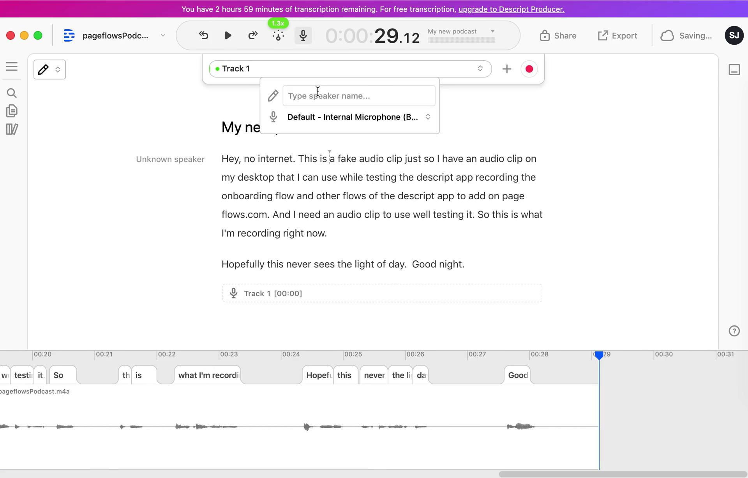
Task: Click the 'Good' word clip in timeline
Action: coord(517,375)
